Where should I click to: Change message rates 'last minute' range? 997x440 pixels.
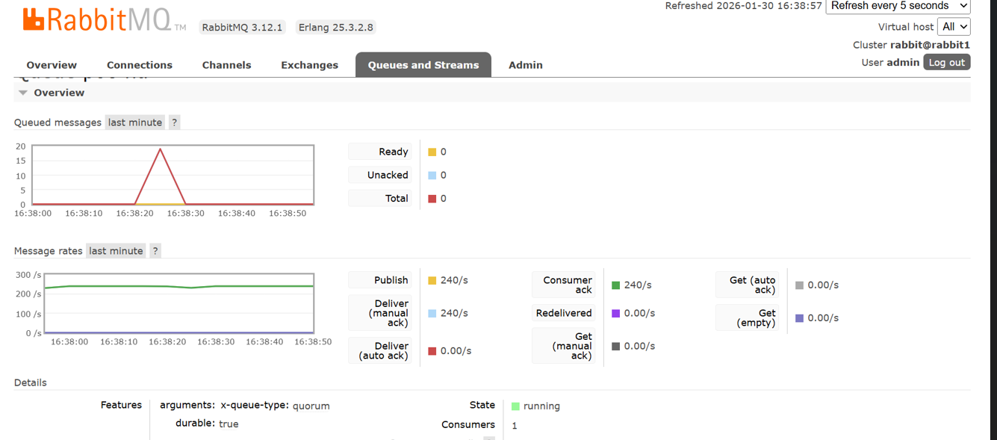116,251
